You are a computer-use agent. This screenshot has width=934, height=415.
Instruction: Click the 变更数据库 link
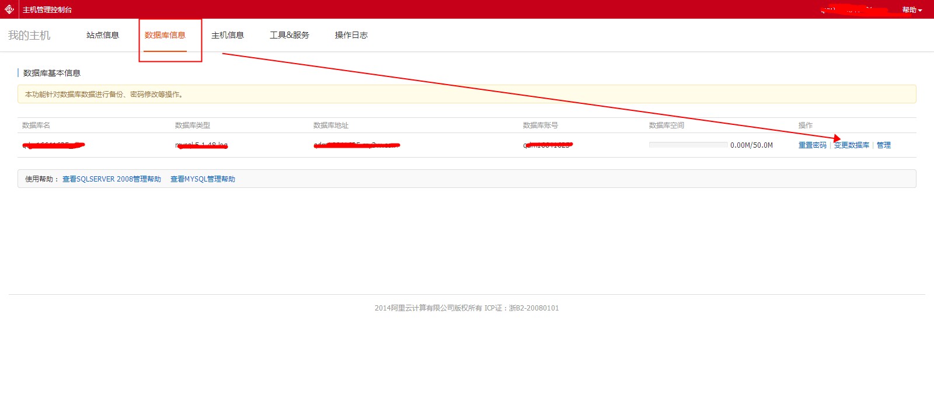coord(852,145)
